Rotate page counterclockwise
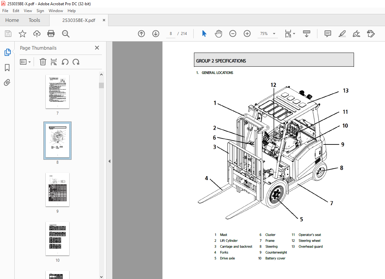385x279 pixels. pyautogui.click(x=65, y=62)
